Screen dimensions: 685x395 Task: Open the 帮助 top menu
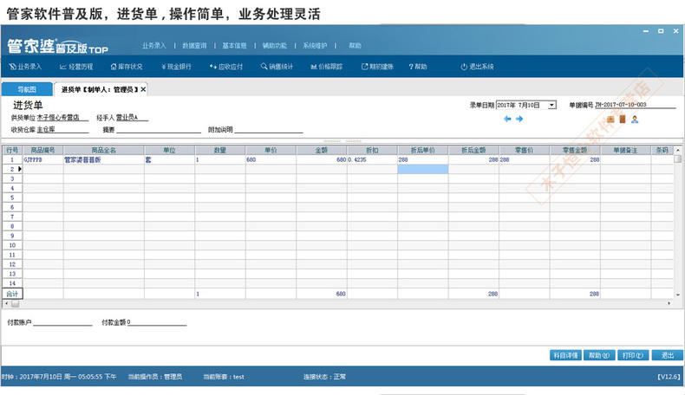pos(355,45)
